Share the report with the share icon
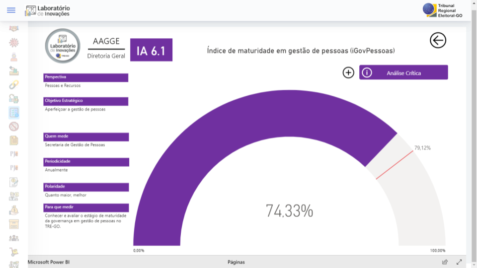 [x=445, y=262]
